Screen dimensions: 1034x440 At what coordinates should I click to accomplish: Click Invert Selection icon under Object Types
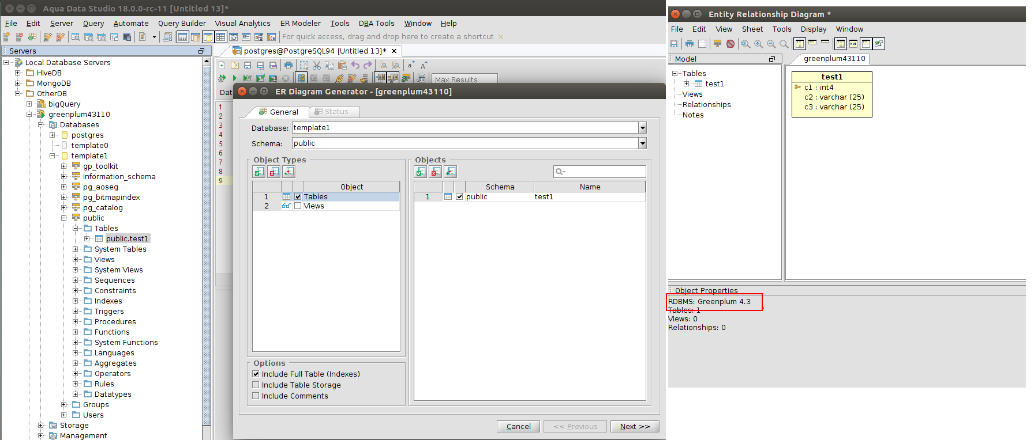tap(289, 172)
